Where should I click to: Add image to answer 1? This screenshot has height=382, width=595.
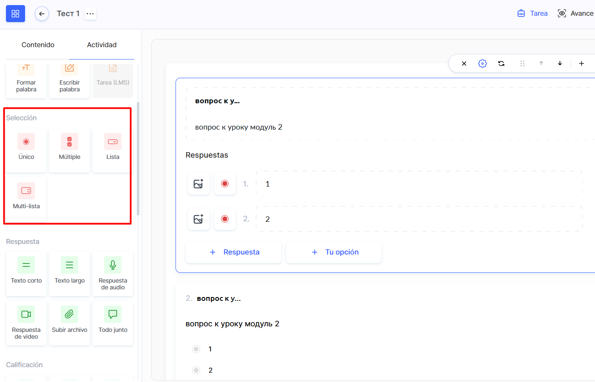click(198, 184)
